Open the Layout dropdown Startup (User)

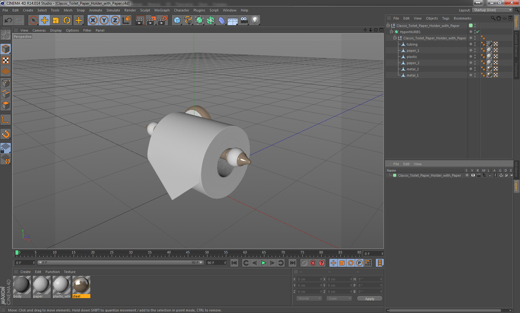(x=492, y=10)
